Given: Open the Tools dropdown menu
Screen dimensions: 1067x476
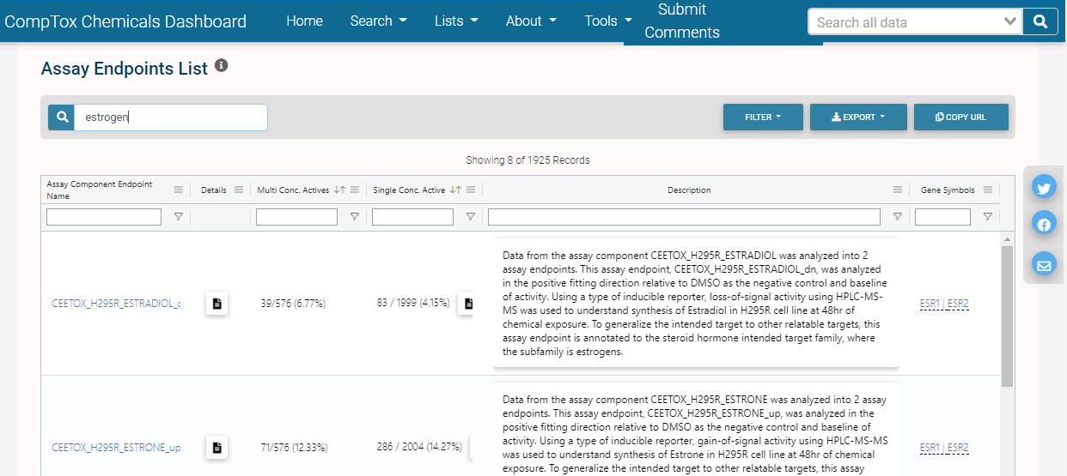Looking at the screenshot, I should 608,21.
